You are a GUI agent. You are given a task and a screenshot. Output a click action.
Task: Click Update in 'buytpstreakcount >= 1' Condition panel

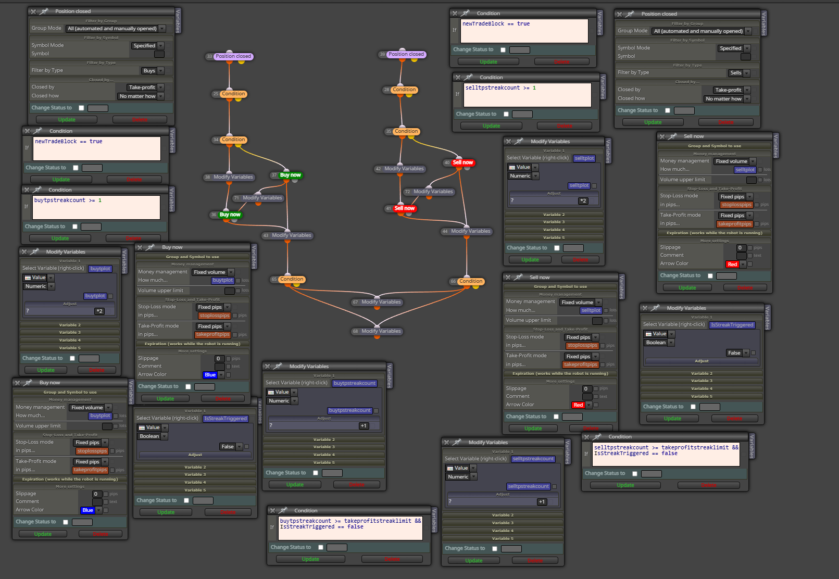[x=60, y=238]
